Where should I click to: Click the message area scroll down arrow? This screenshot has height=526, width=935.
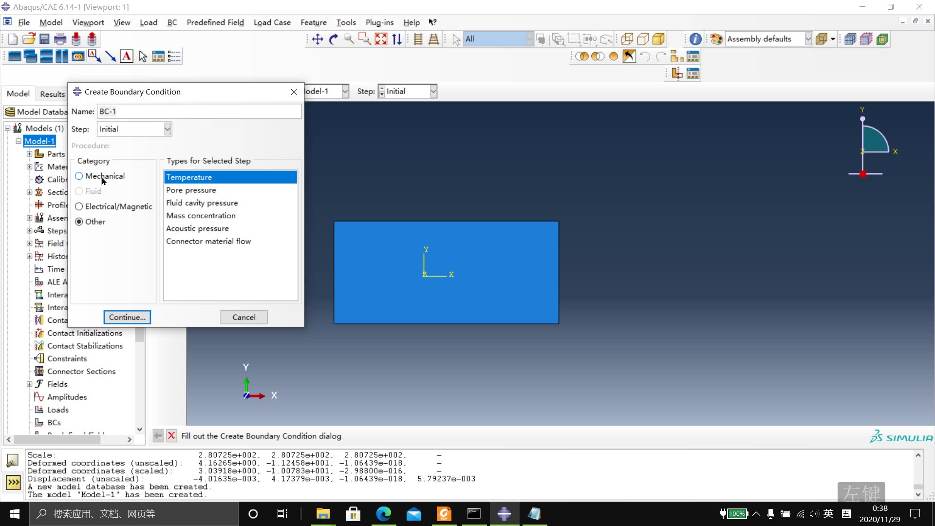(x=918, y=494)
